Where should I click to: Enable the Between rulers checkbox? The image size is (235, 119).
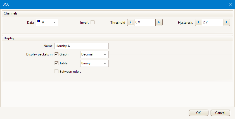(57, 72)
